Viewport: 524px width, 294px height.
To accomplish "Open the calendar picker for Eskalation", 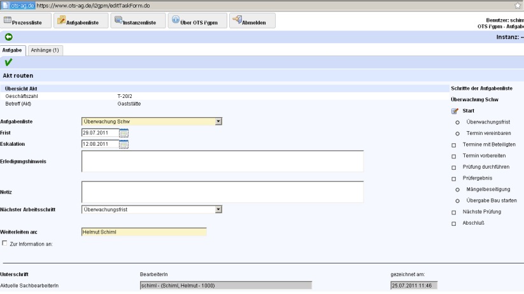I will [124, 144].
